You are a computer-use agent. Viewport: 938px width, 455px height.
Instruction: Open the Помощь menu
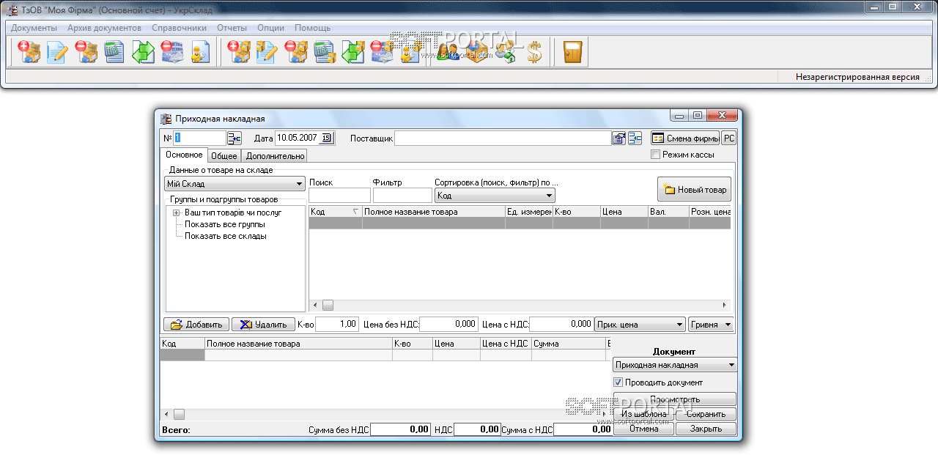click(313, 28)
